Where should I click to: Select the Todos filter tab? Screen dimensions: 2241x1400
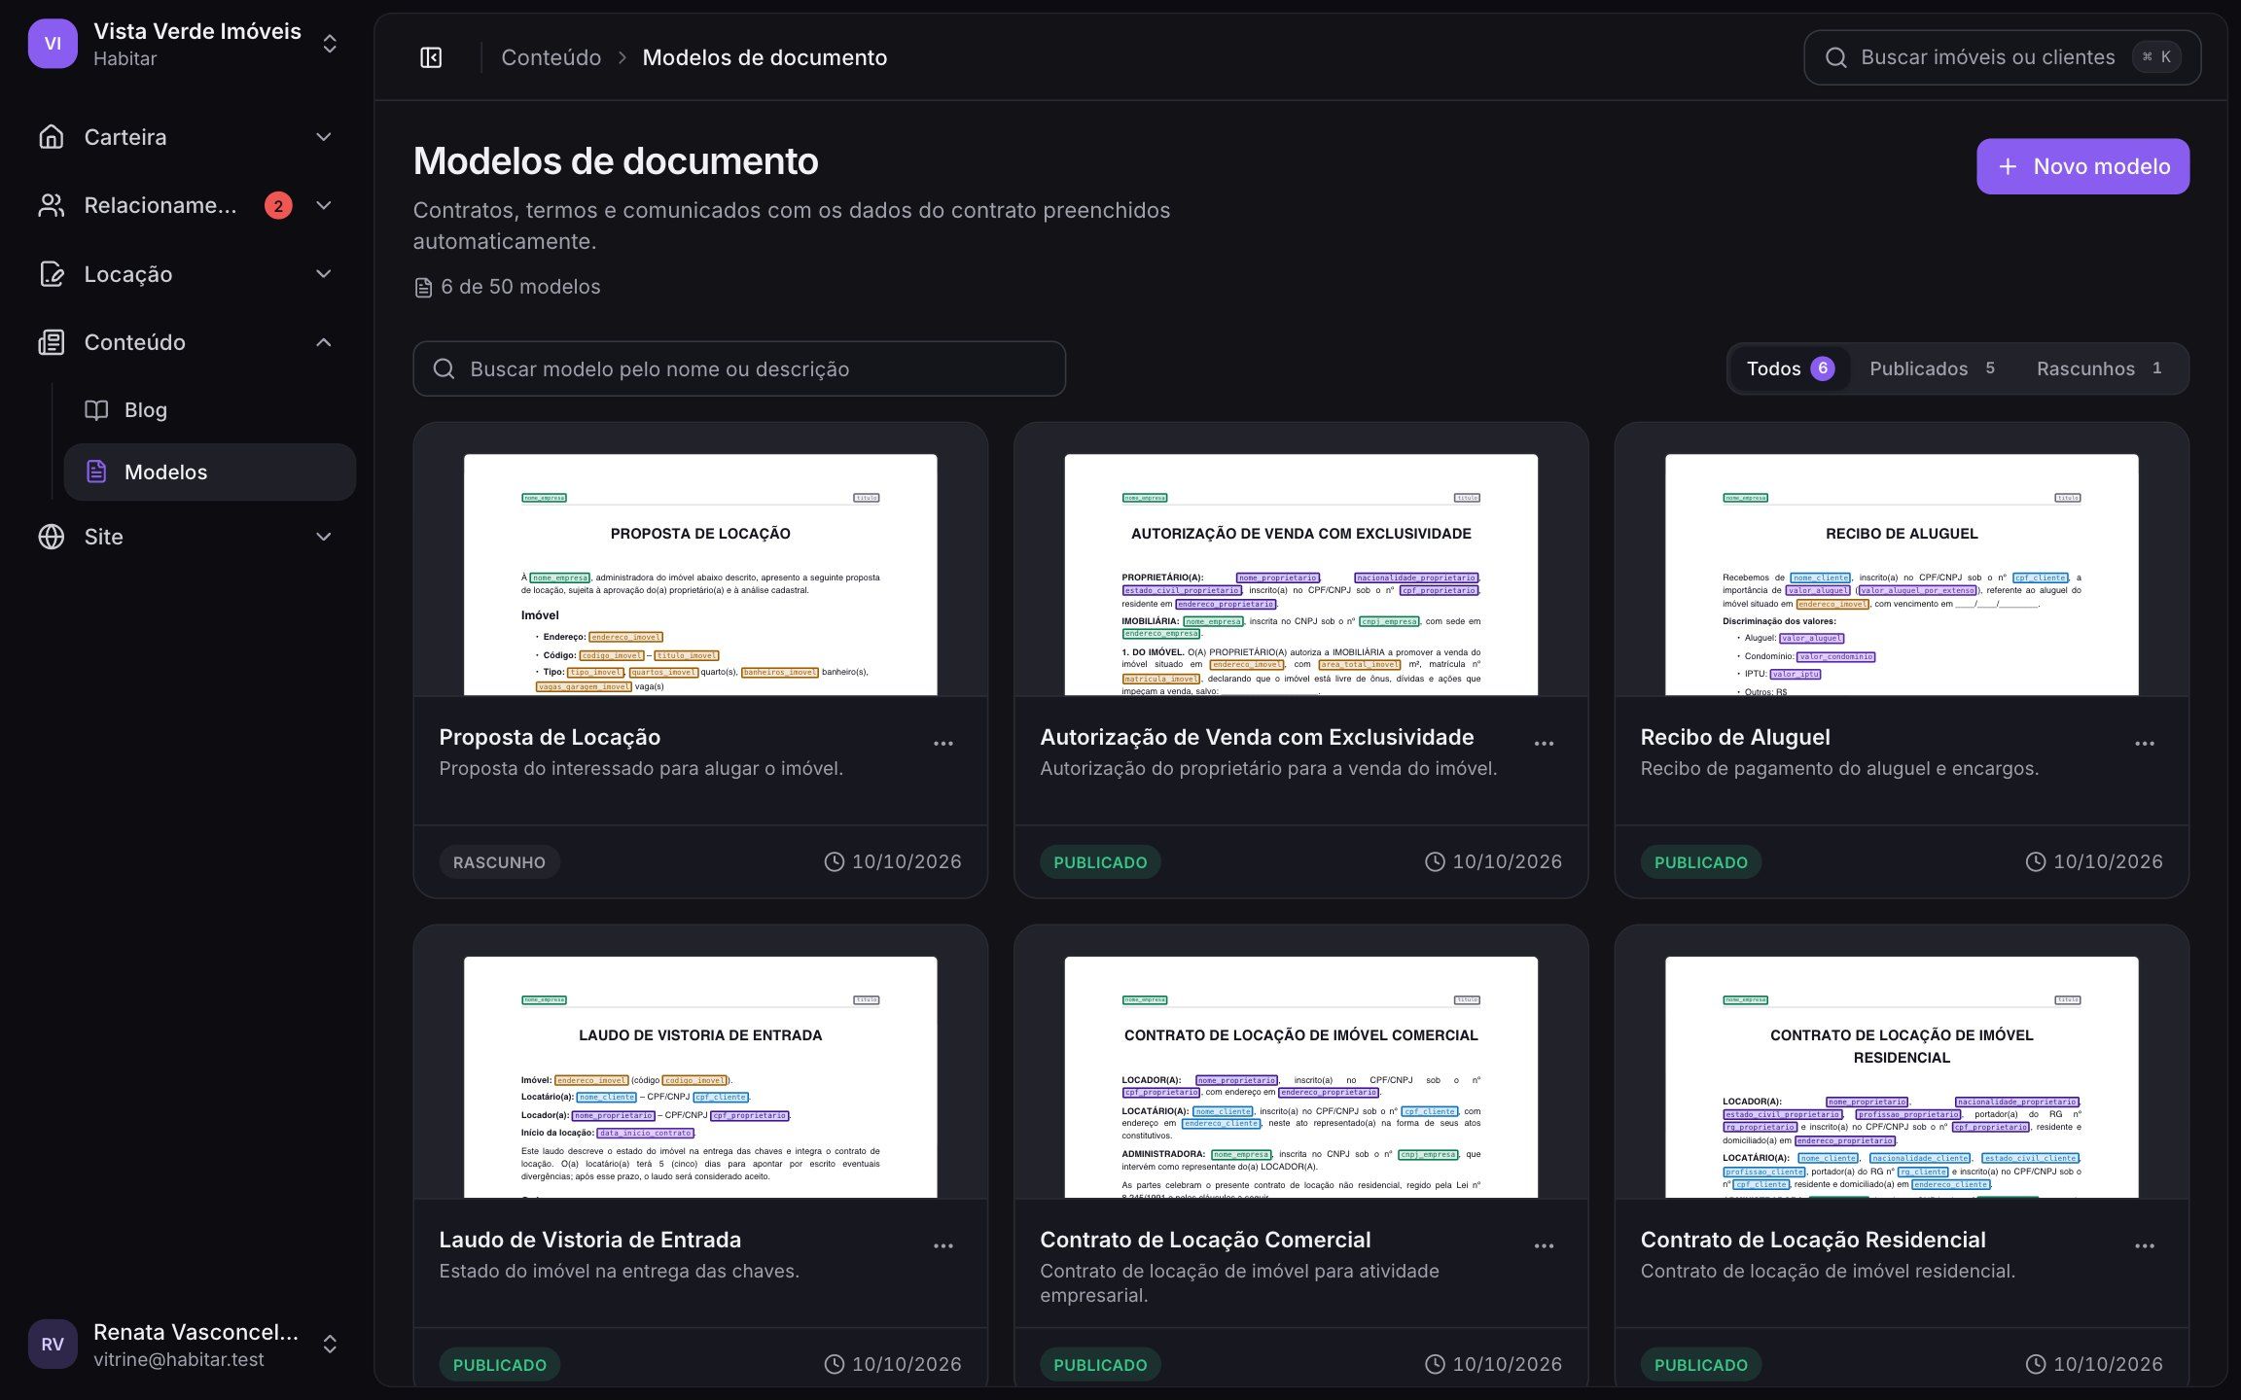pos(1790,368)
